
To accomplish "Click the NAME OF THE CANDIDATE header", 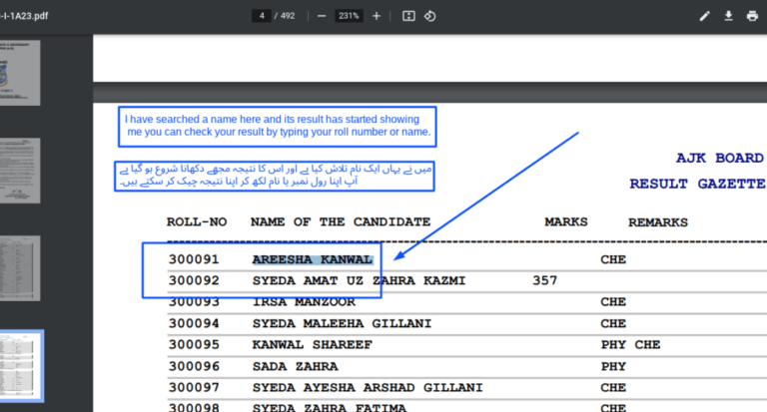I will coord(341,222).
